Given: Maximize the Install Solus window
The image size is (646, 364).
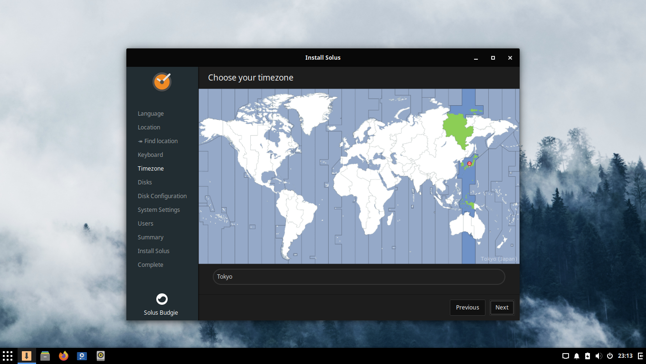Looking at the screenshot, I should [493, 58].
